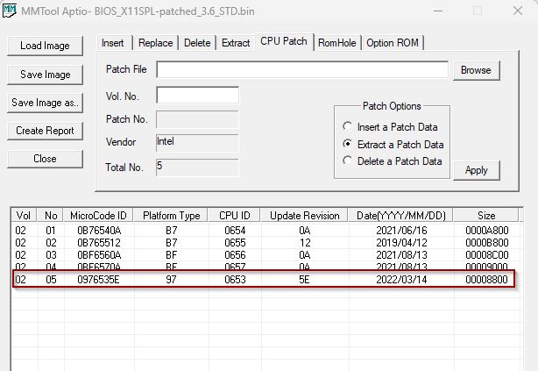Image resolution: width=538 pixels, height=371 pixels.
Task: Open the Option ROM tab
Action: [392, 43]
